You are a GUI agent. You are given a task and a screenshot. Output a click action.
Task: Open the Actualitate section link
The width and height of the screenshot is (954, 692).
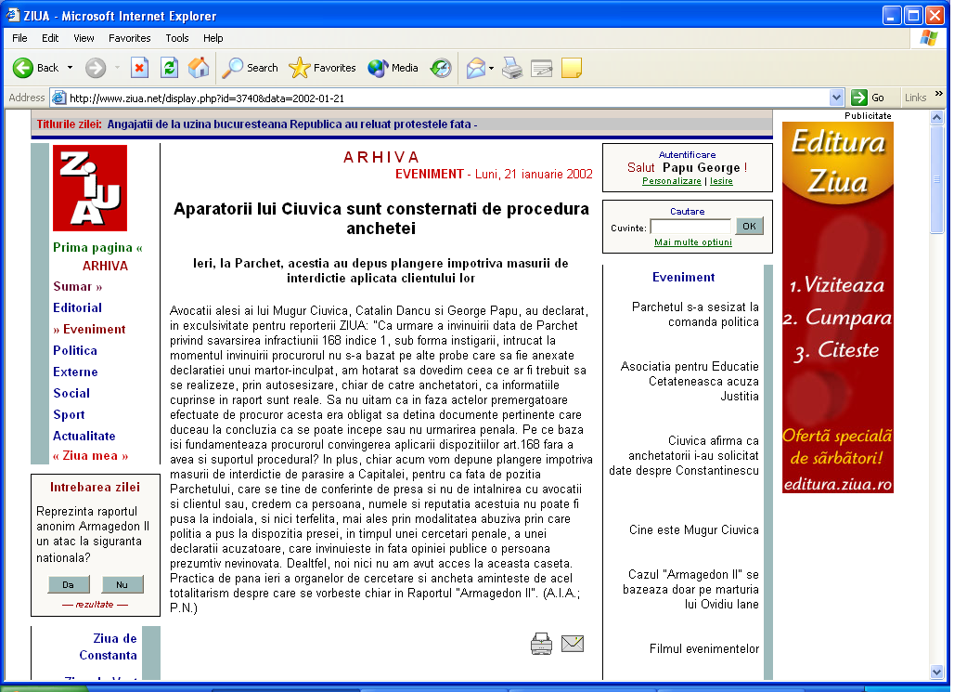84,436
